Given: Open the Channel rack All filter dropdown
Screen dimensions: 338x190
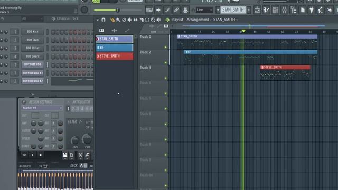Looking at the screenshot, I should pyautogui.click(x=32, y=19).
